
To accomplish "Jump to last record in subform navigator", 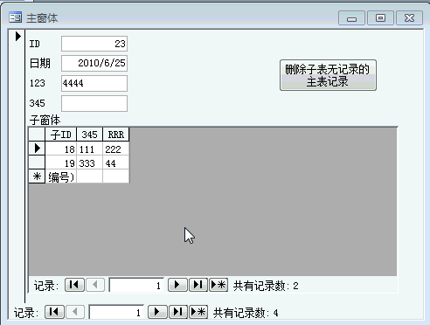I will click(198, 285).
